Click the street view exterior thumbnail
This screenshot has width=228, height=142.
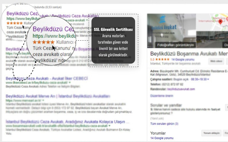pyautogui.click(x=212, y=39)
